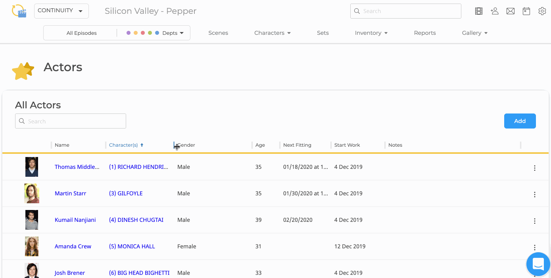
Task: Click the Character(s) column header text
Action: (123, 145)
